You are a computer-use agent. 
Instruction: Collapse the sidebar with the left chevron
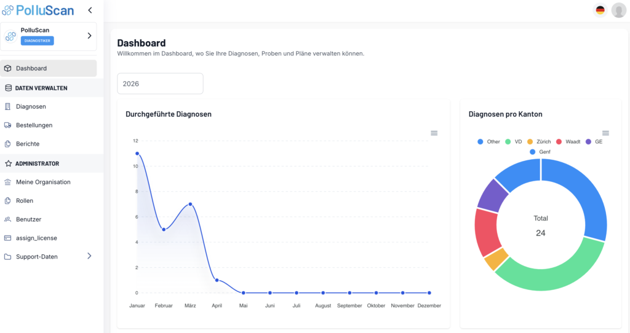90,10
